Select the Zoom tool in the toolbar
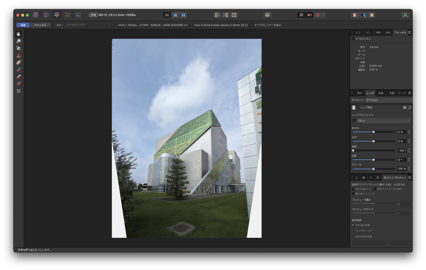This screenshot has height=270, width=426. (x=18, y=41)
